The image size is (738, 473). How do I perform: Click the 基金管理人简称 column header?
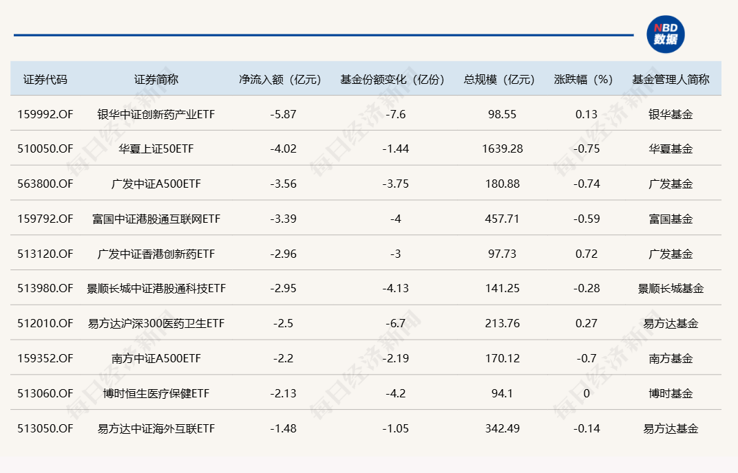pyautogui.click(x=671, y=79)
